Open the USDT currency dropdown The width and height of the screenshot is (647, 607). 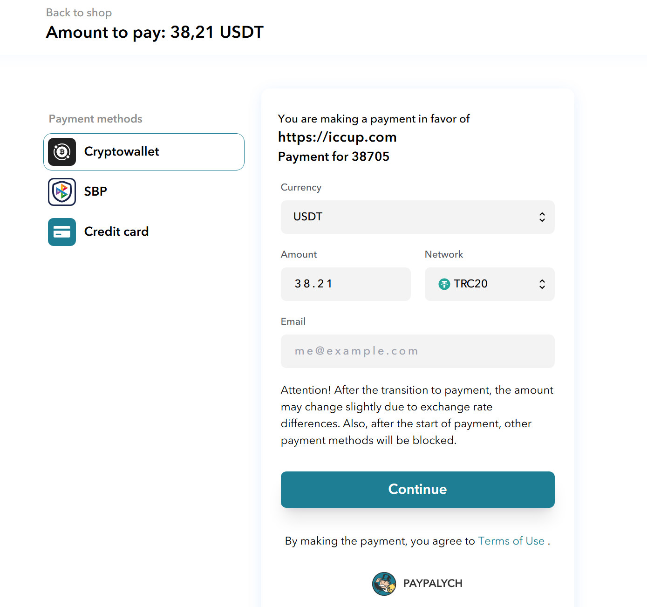(x=417, y=217)
